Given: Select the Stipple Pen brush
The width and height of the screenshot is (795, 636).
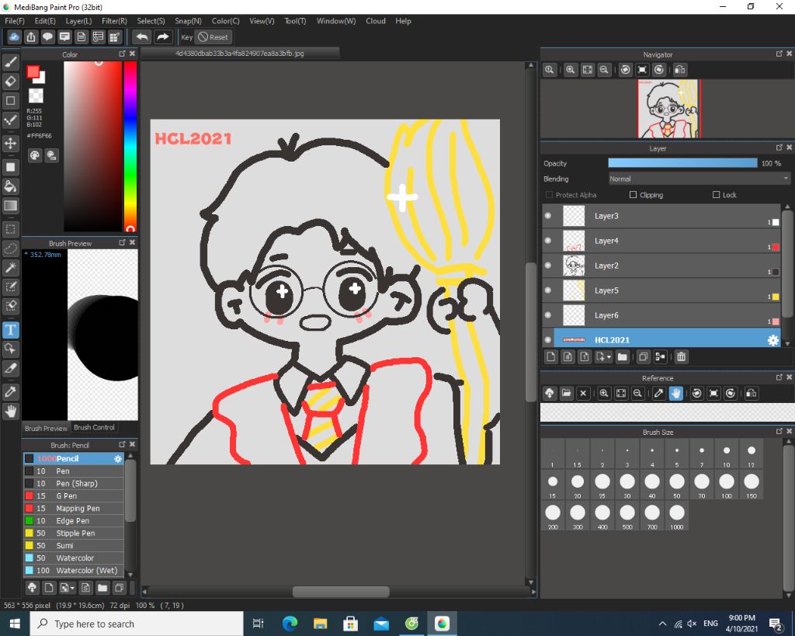Looking at the screenshot, I should 74,533.
